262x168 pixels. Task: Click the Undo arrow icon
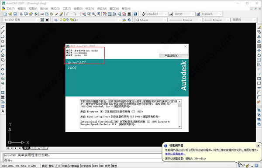point(68,14)
